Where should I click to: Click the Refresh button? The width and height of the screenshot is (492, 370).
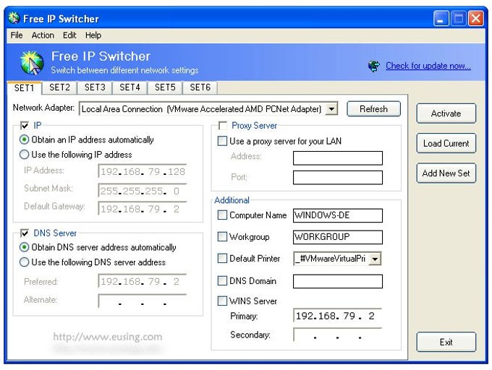tap(373, 109)
